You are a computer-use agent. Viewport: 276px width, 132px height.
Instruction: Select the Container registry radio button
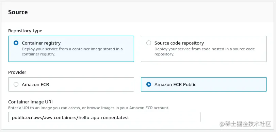pos(16,43)
